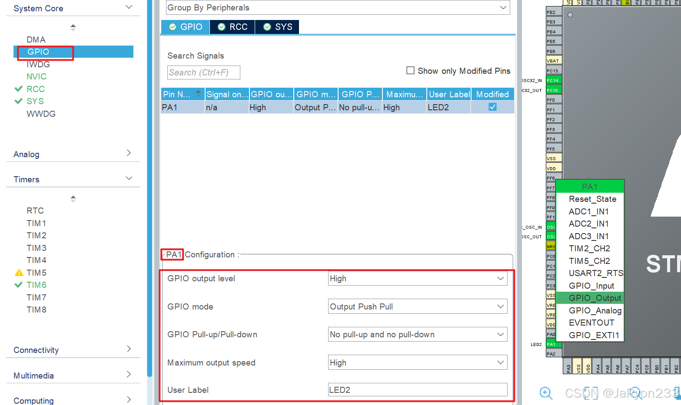
Task: Expand the Connectivity category
Action: tap(129, 349)
